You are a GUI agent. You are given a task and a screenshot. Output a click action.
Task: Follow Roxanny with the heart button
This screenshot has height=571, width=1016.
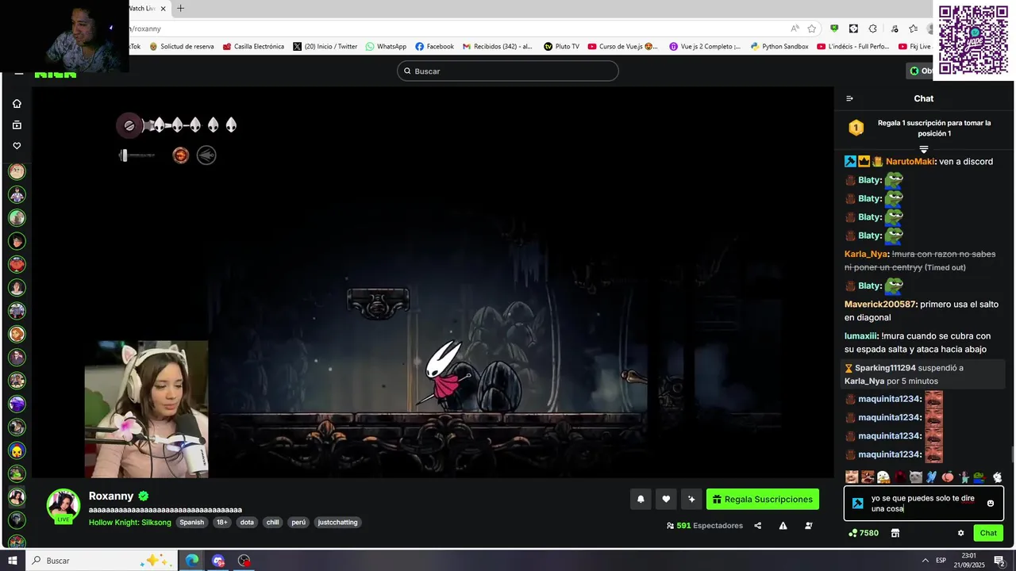(x=666, y=499)
